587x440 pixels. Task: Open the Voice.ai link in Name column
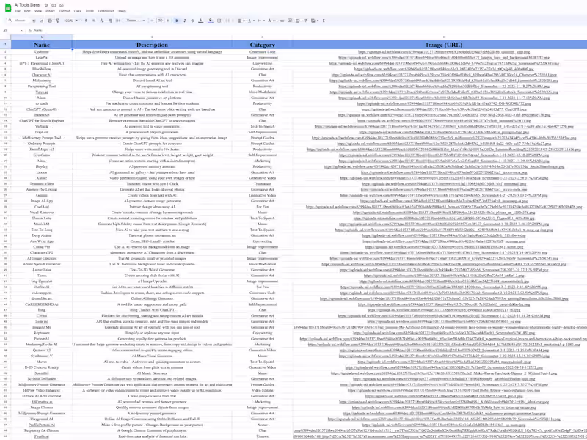coord(42,92)
